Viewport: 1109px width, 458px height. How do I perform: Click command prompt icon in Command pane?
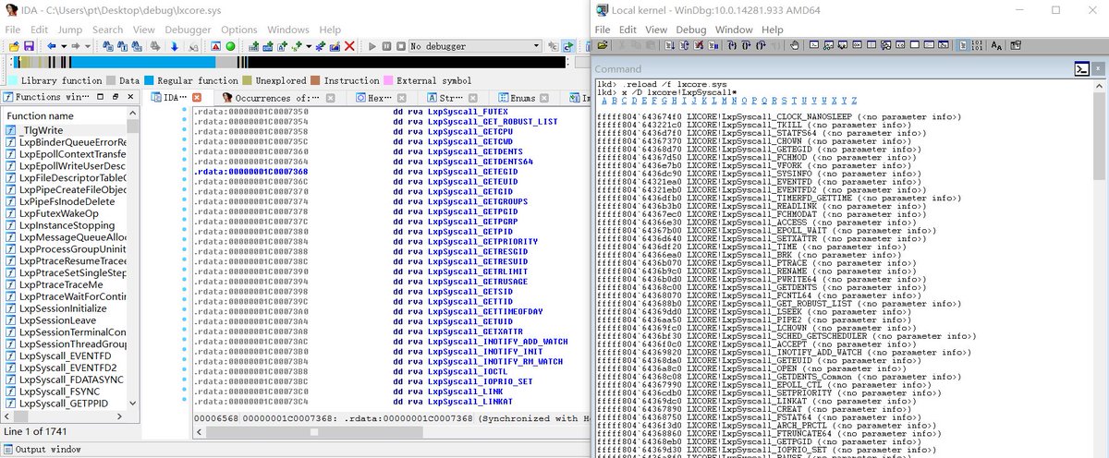1081,68
